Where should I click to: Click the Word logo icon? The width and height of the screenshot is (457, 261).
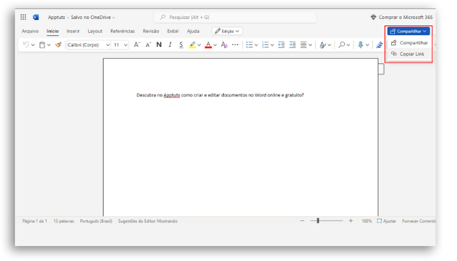pyautogui.click(x=36, y=17)
